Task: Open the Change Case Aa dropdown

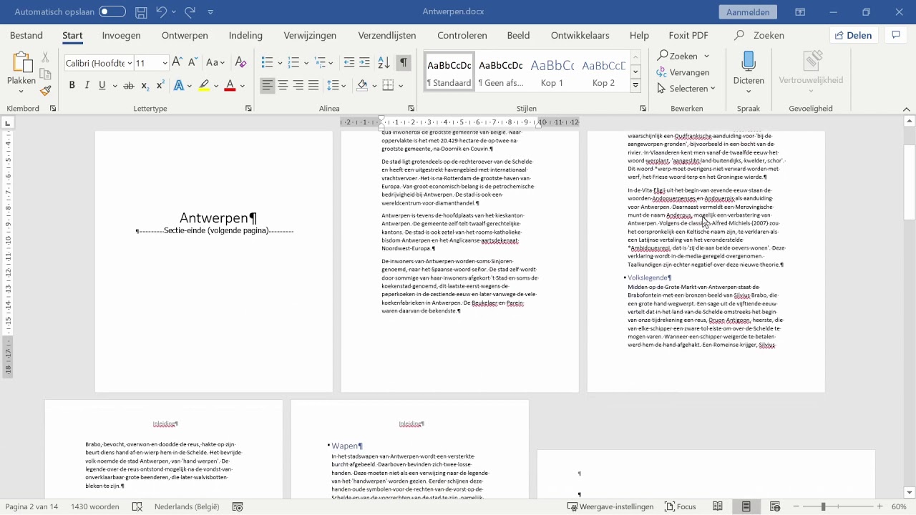Action: click(x=215, y=63)
